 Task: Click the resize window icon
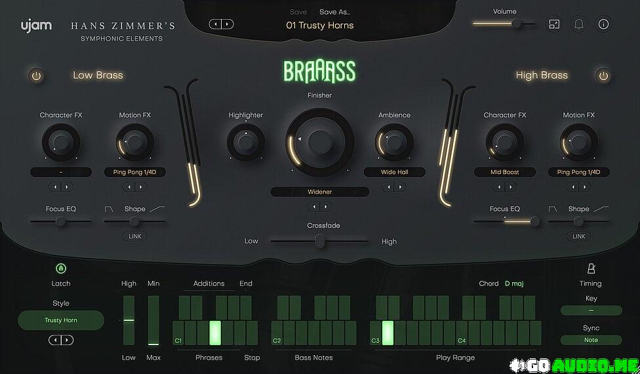[x=554, y=25]
